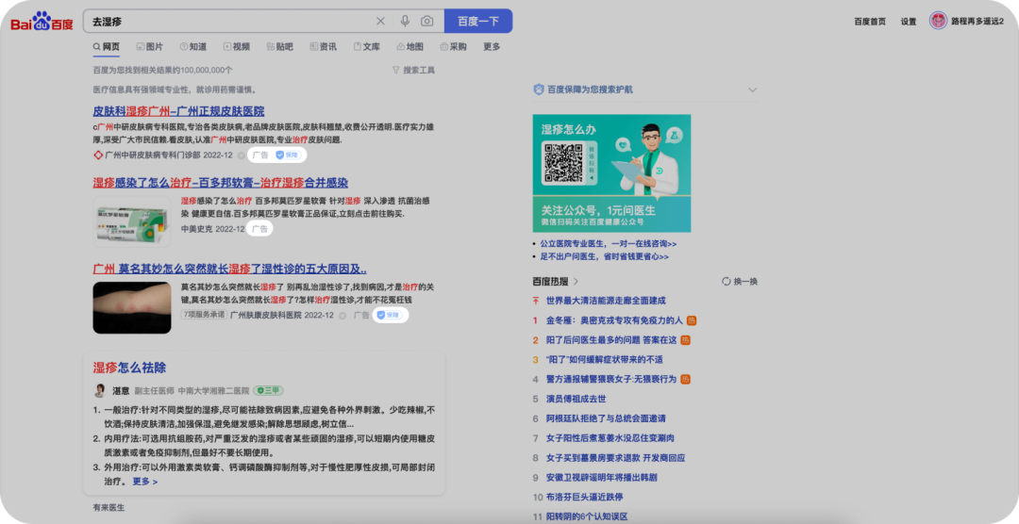Click the 热 tag beside 警方通报辅警猥亵女子

click(x=686, y=379)
